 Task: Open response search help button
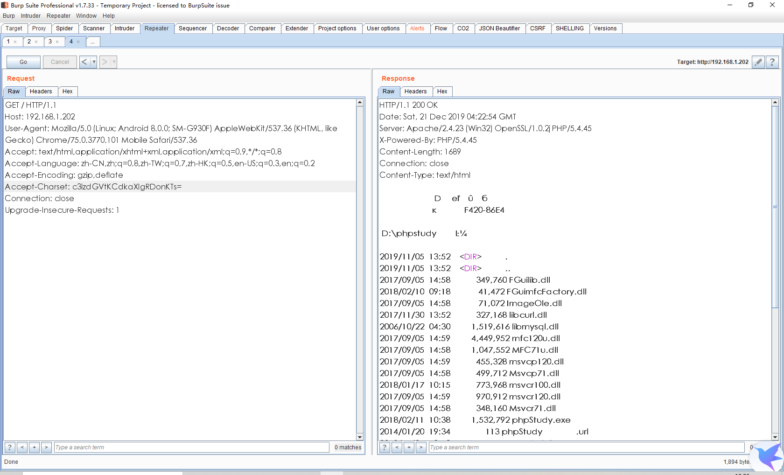pos(385,447)
